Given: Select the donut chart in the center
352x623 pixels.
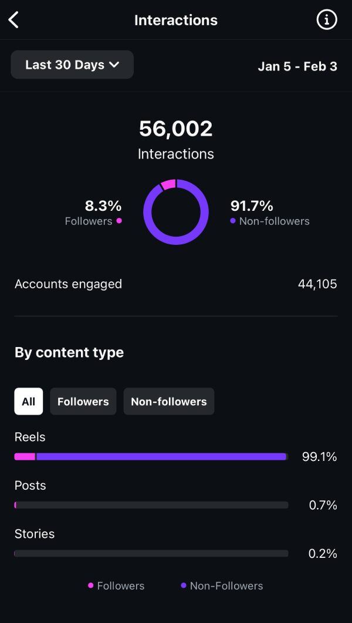Looking at the screenshot, I should click(x=176, y=211).
